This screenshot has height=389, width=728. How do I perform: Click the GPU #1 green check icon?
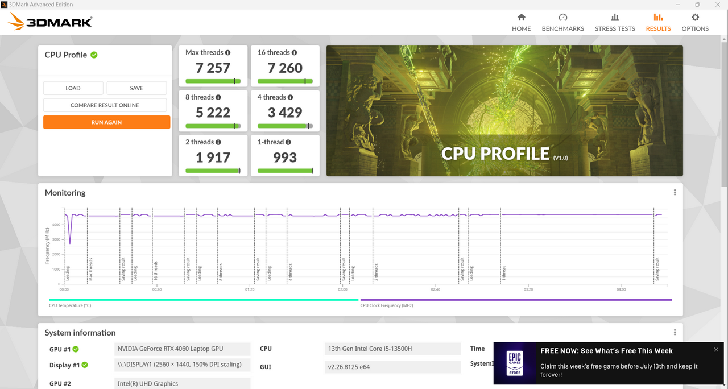(76, 349)
